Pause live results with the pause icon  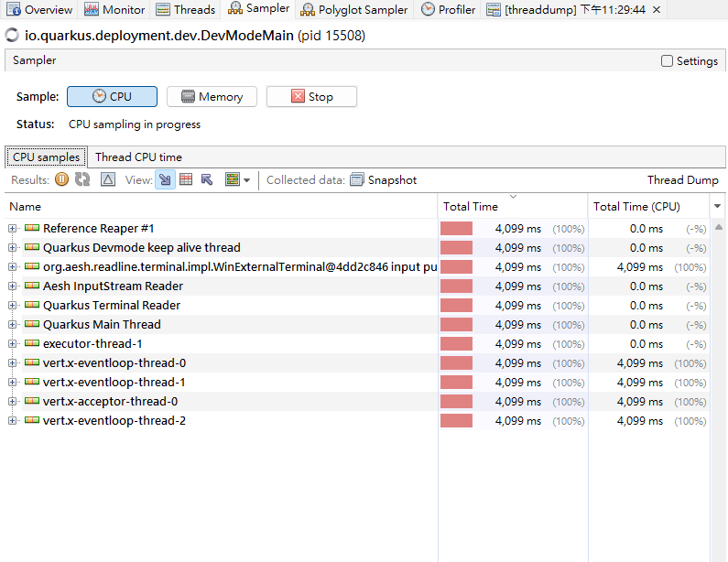[x=61, y=179]
